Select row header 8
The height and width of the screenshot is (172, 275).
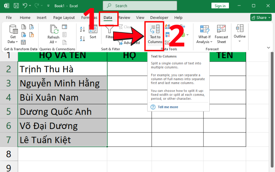(9, 154)
